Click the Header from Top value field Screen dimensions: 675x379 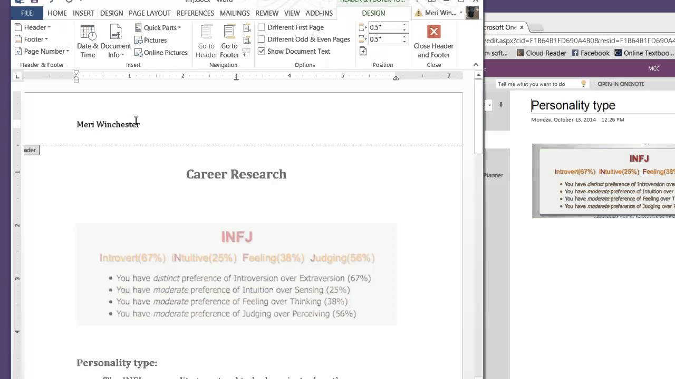(x=384, y=27)
